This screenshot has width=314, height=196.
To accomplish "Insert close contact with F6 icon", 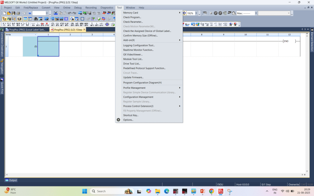I will (13, 24).
